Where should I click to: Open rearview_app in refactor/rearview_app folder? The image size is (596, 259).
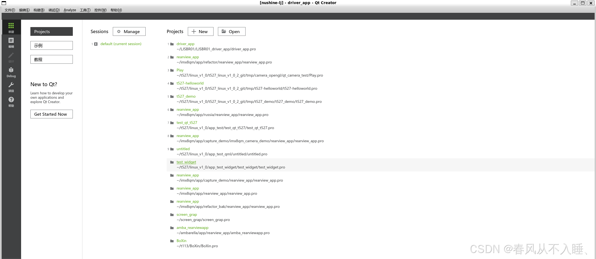point(188,57)
